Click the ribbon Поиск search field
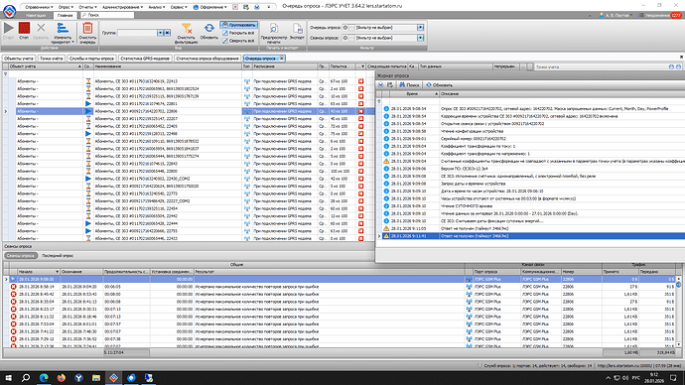Screen dimensions: 685x385 coord(107,15)
